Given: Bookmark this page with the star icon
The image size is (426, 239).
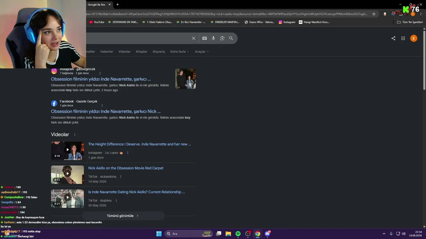Looking at the screenshot, I should click(x=374, y=14).
